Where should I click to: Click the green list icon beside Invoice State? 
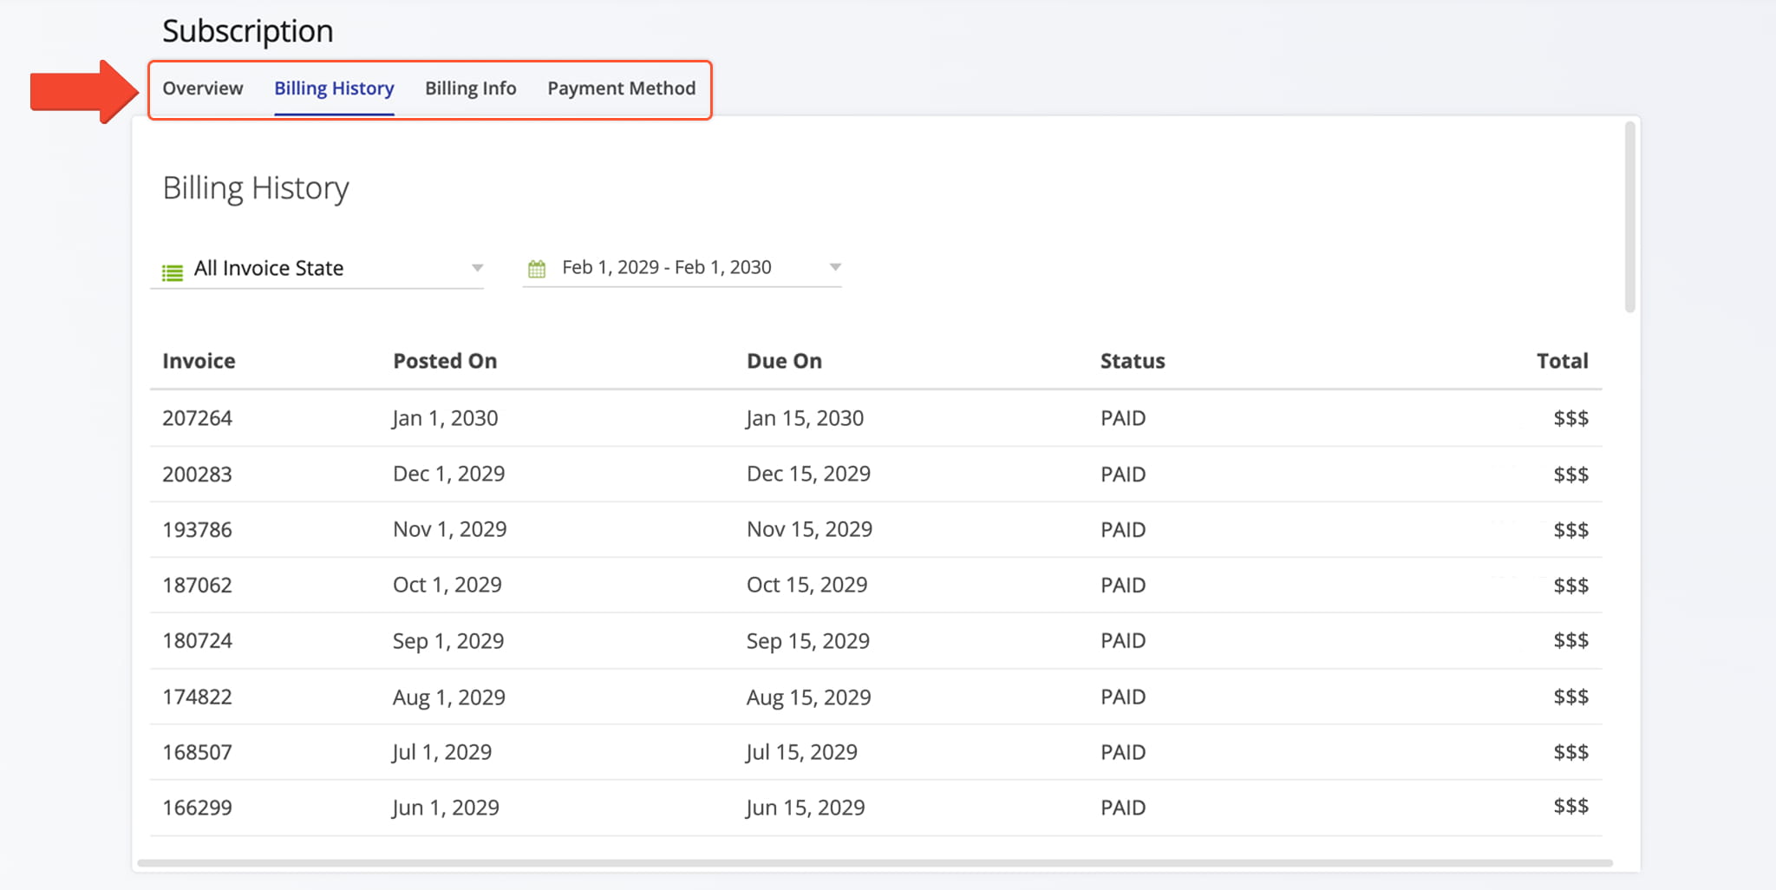[x=173, y=272]
